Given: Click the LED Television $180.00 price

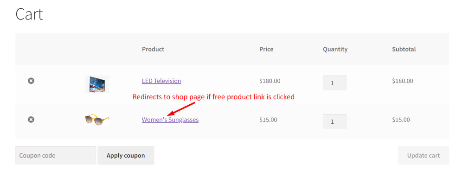Looking at the screenshot, I should (x=270, y=81).
